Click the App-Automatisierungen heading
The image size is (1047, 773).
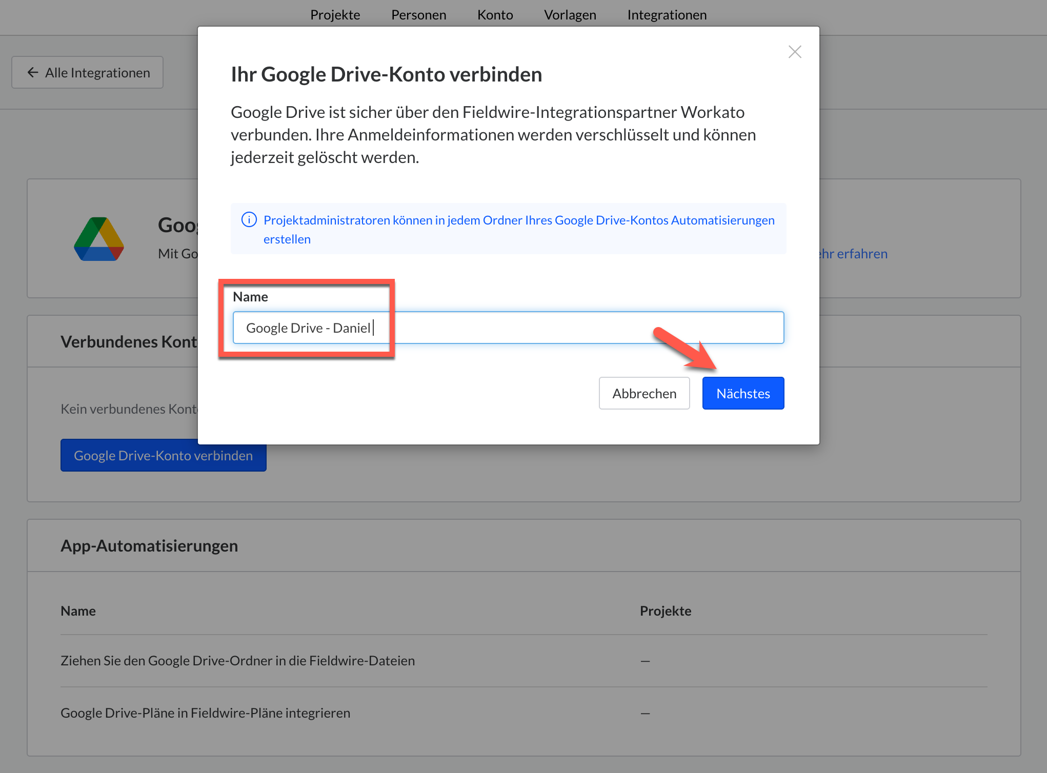coord(149,545)
